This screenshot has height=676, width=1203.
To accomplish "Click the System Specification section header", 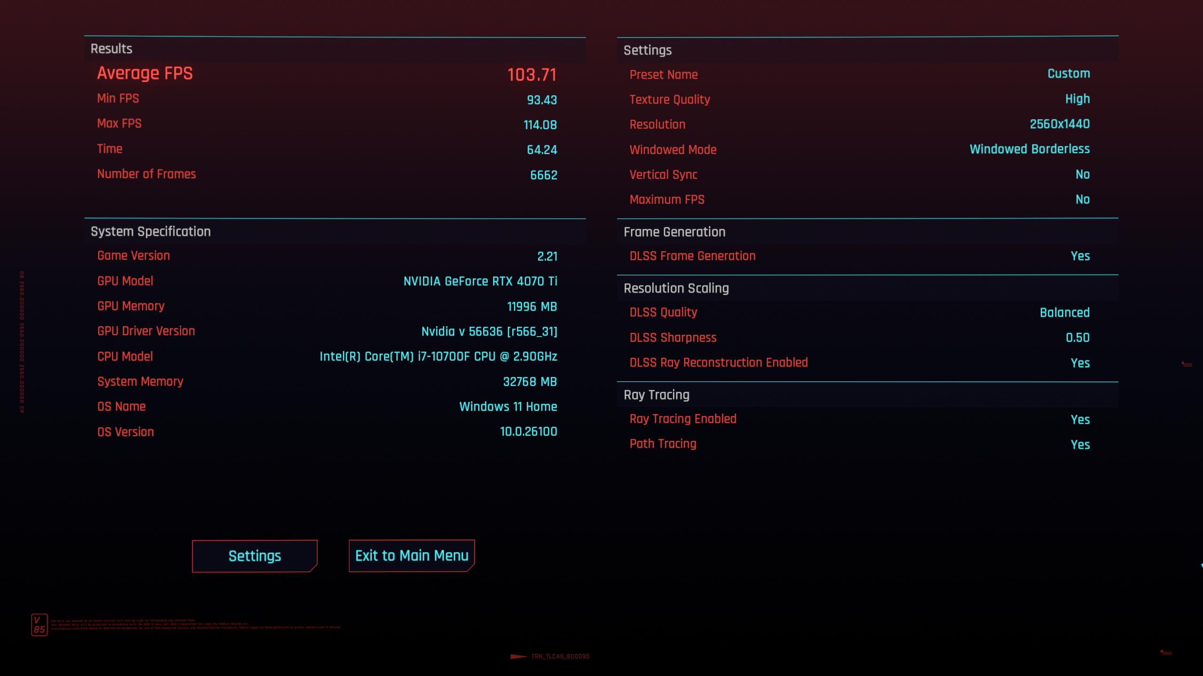I will [150, 231].
